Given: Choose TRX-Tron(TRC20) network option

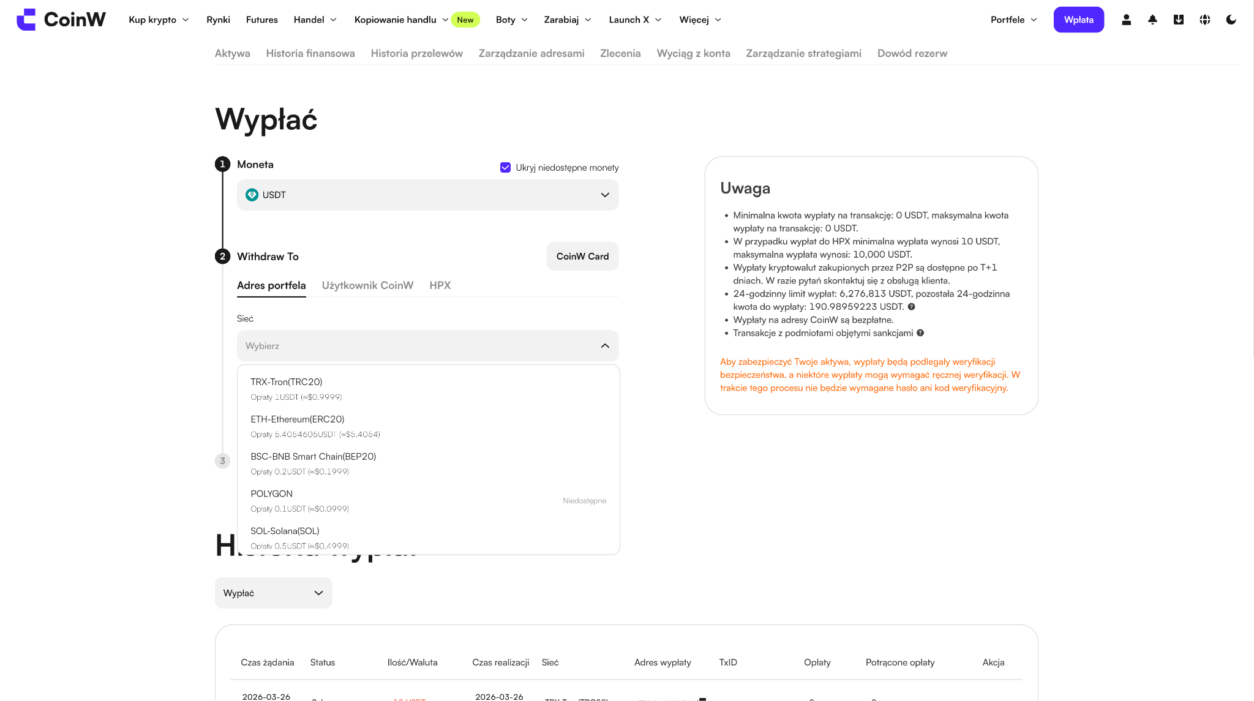Looking at the screenshot, I should pos(428,389).
